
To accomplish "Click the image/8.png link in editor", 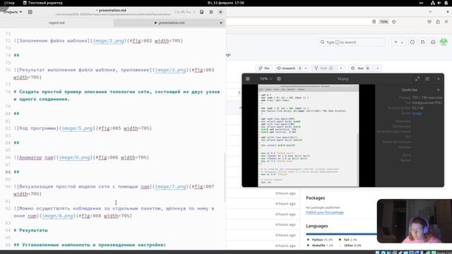I will pyautogui.click(x=58, y=216).
